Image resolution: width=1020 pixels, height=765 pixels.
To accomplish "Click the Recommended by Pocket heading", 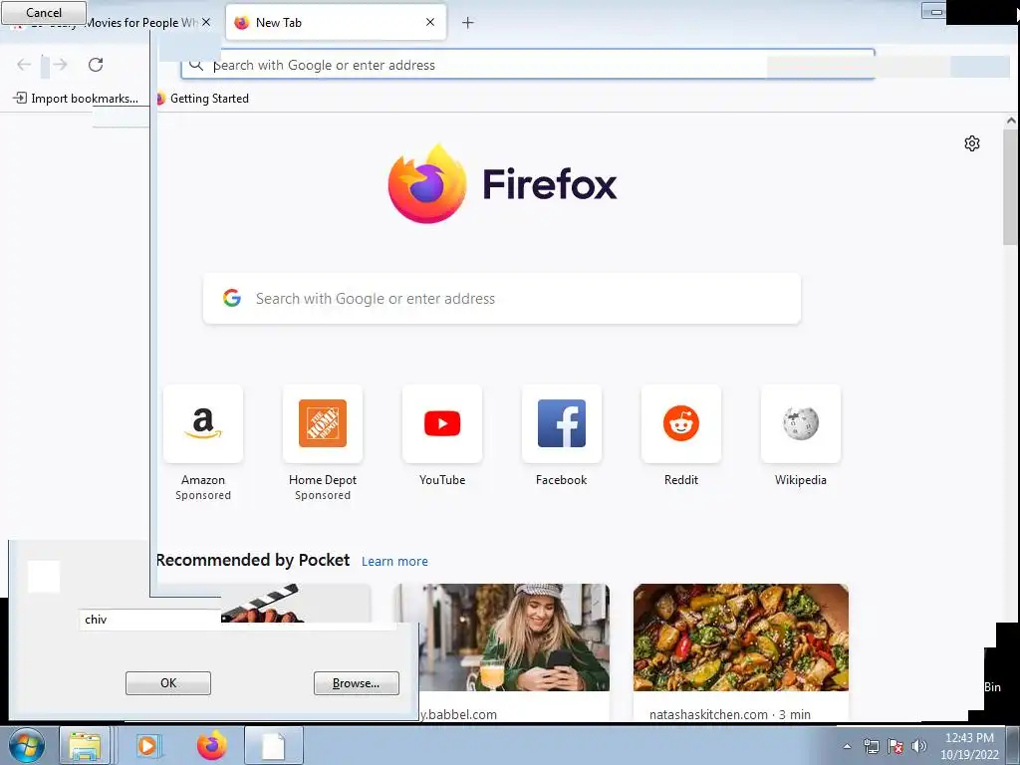I will click(x=253, y=560).
